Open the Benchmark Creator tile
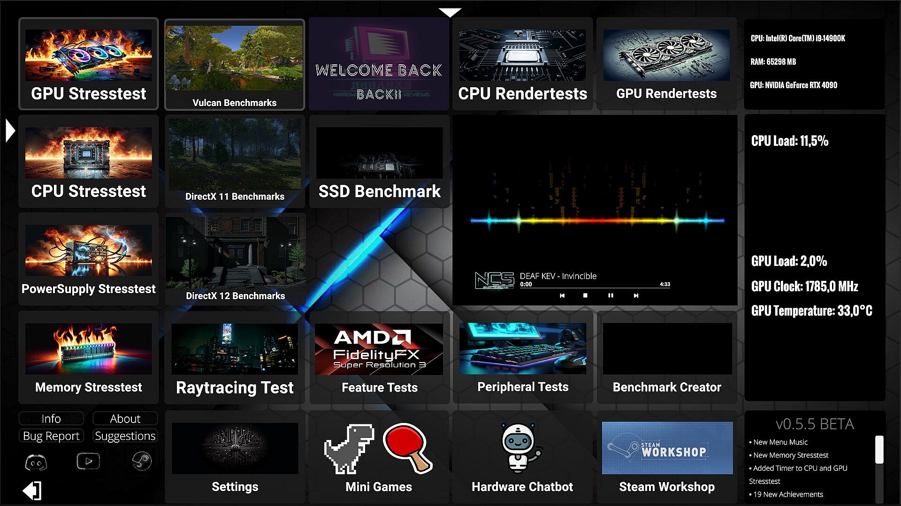The image size is (901, 506). [x=666, y=357]
